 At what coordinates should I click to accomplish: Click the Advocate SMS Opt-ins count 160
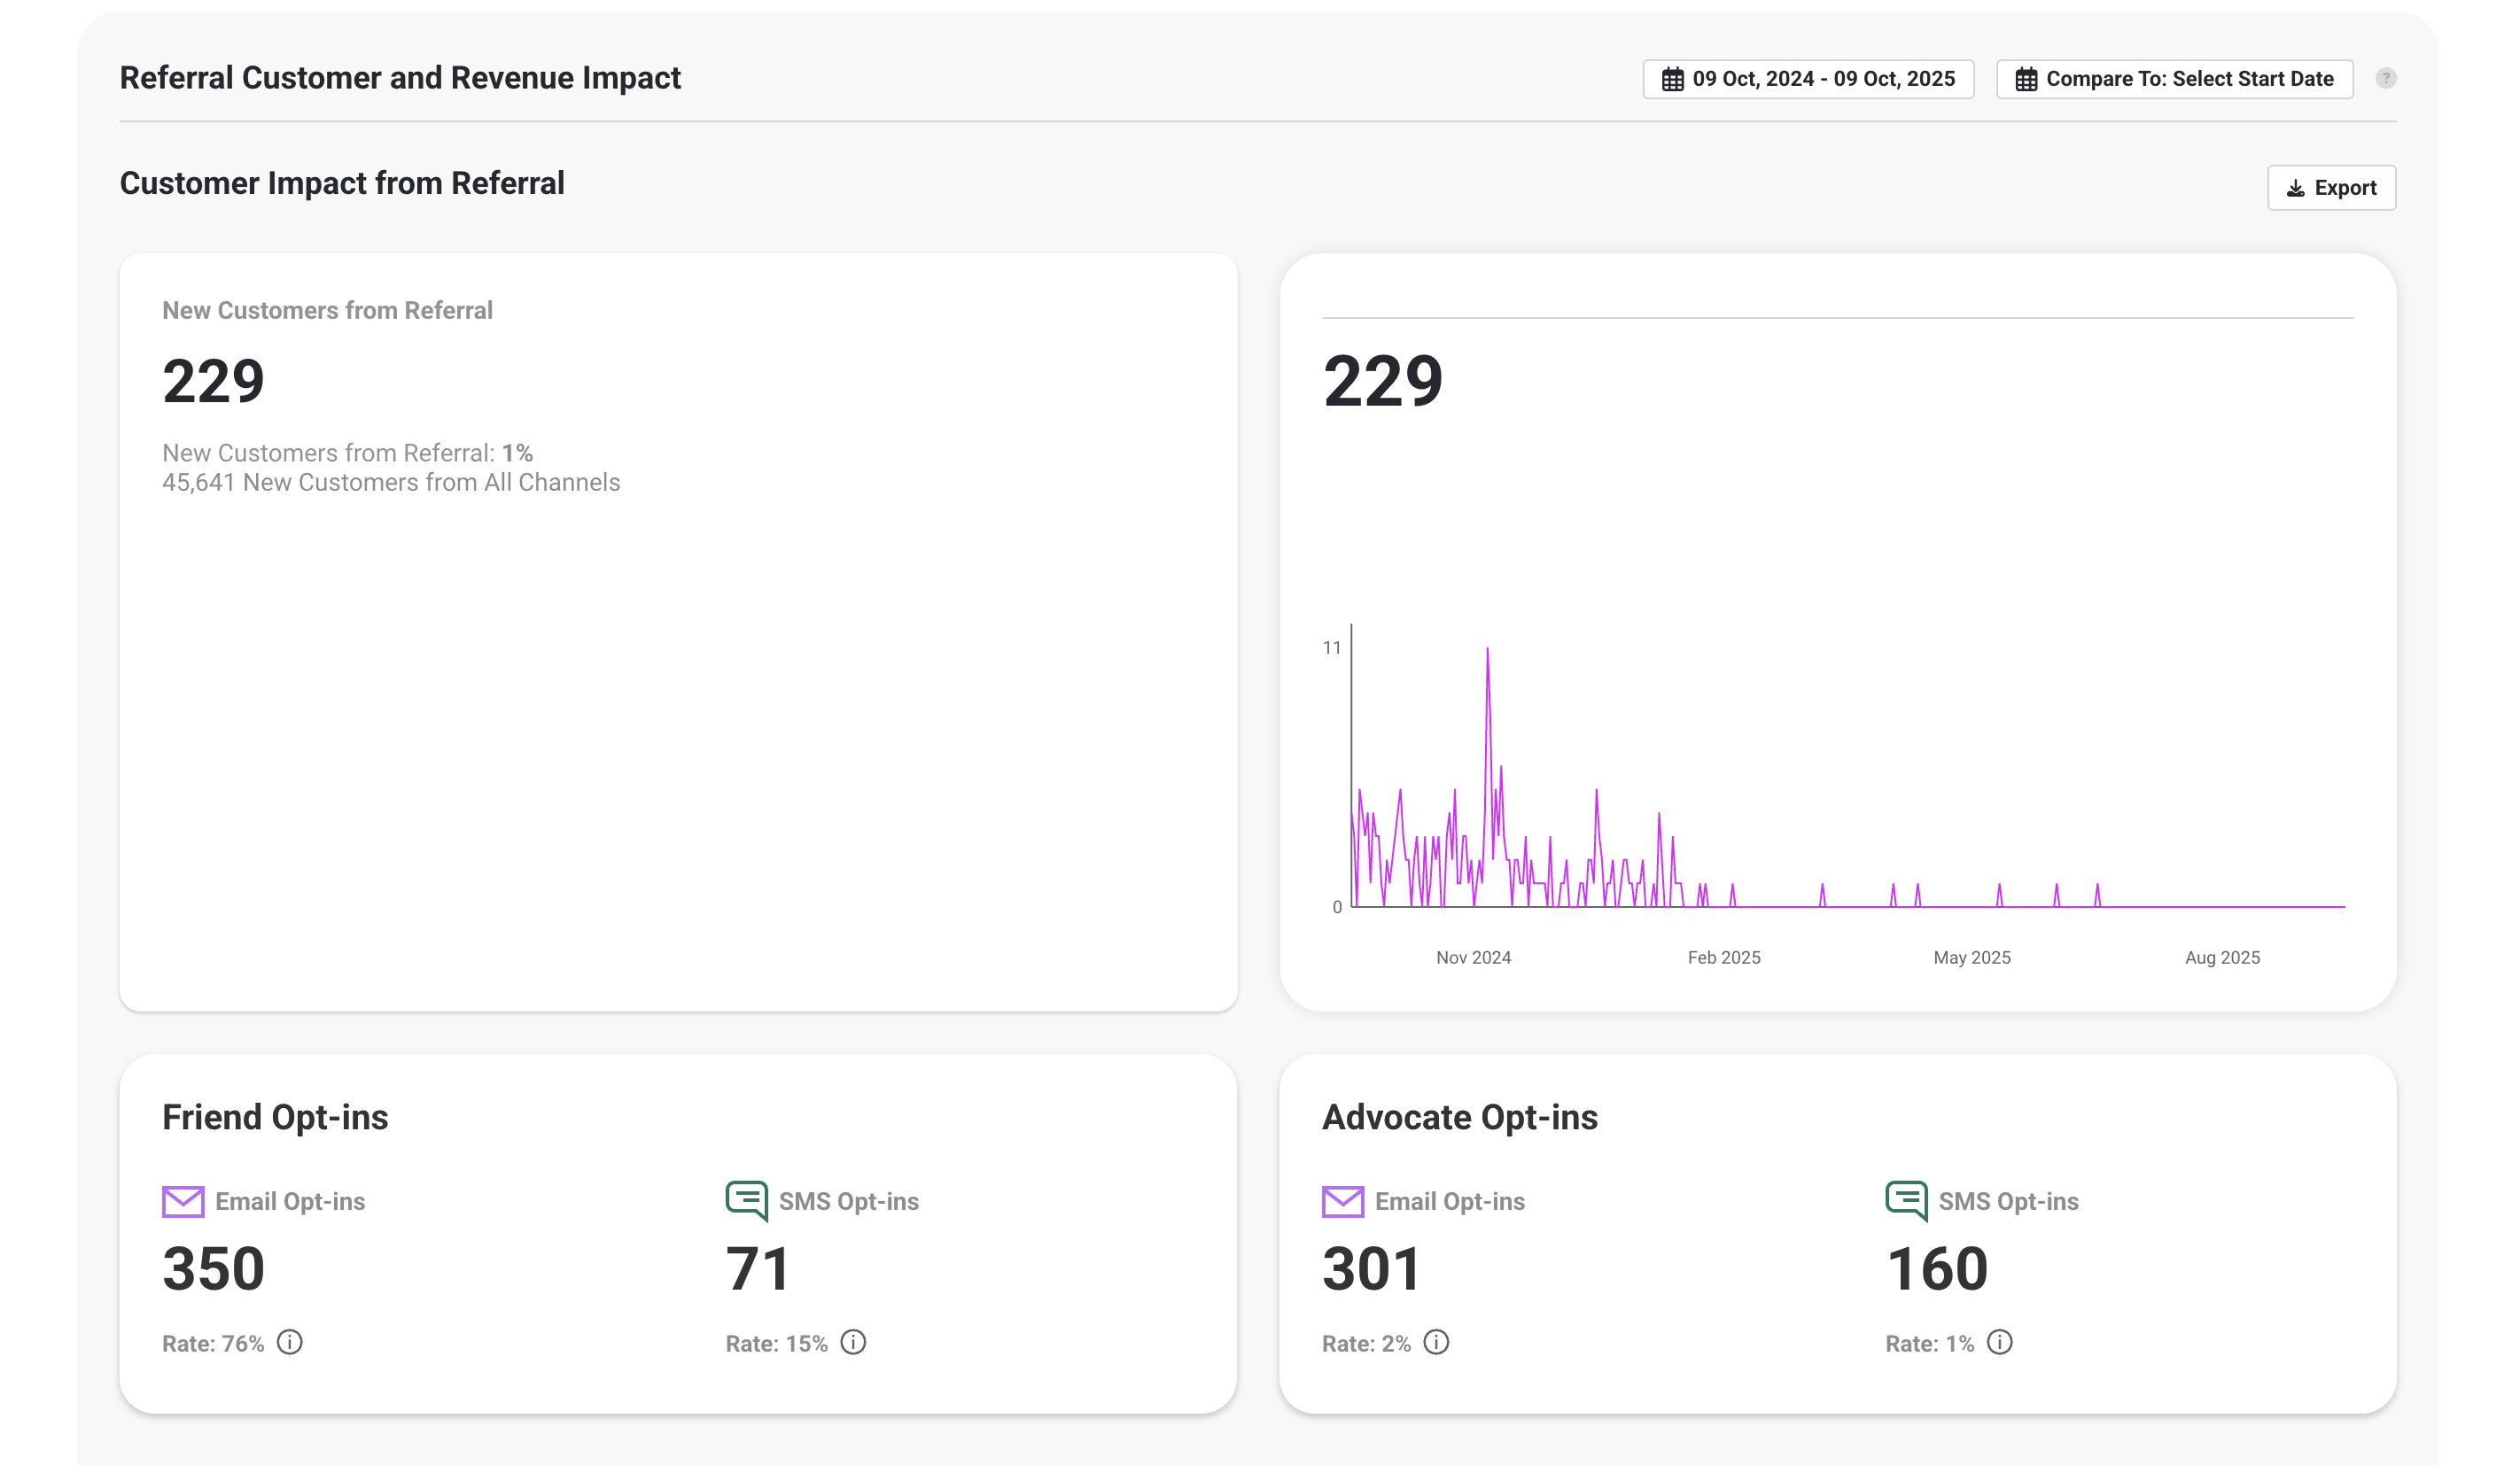1936,1268
